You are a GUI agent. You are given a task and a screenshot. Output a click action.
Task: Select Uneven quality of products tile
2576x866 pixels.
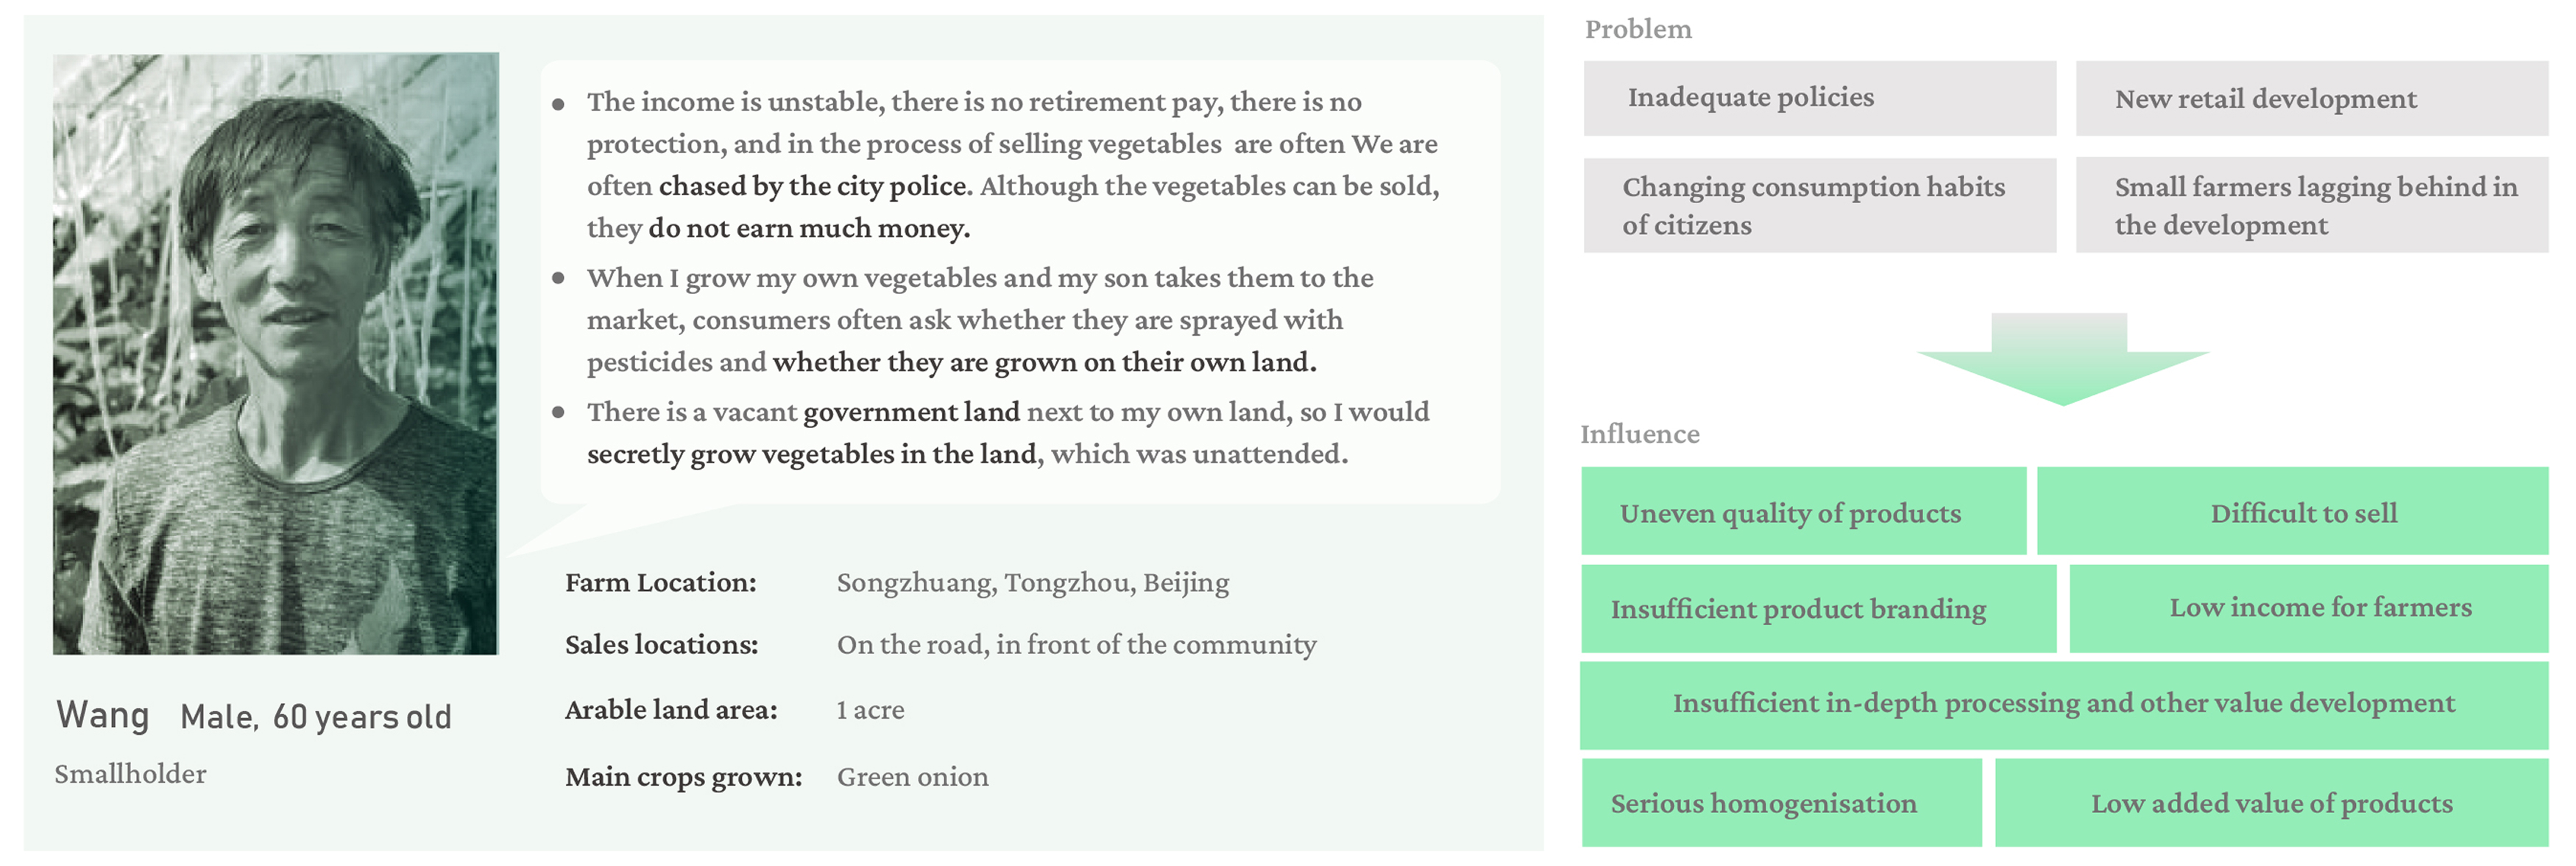click(1803, 511)
